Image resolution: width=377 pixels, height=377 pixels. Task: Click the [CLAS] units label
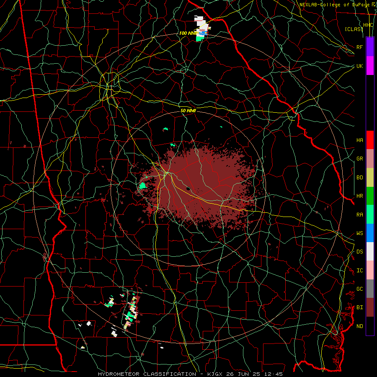click(354, 29)
